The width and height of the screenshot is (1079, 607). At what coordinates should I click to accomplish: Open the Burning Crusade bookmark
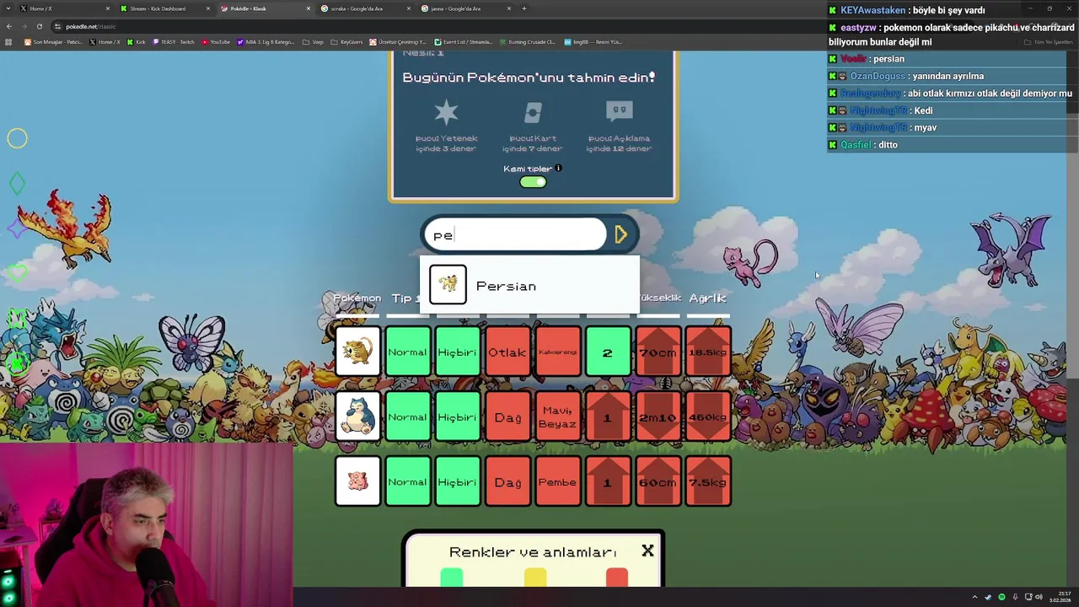click(527, 41)
